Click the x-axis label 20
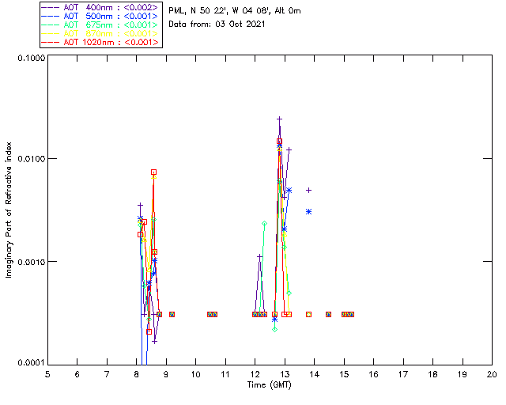 492,374
